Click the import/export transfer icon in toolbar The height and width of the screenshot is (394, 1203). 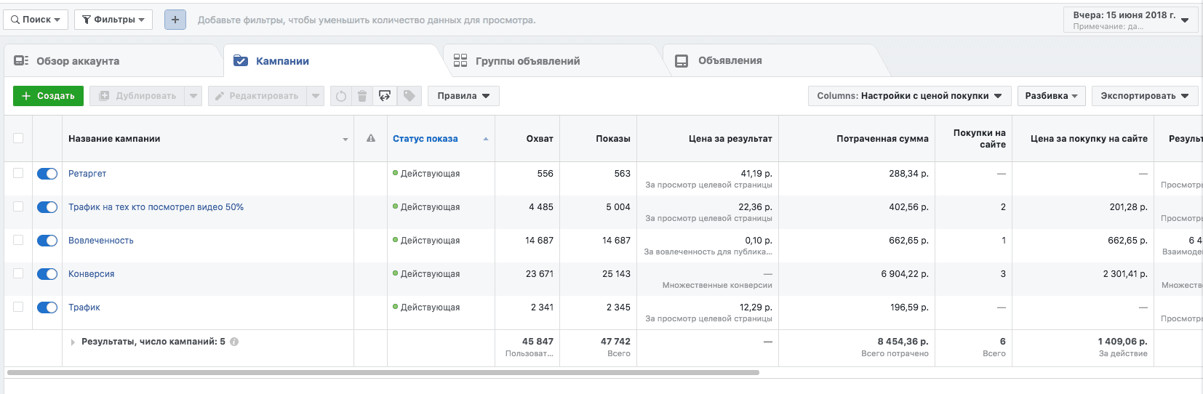tap(385, 96)
